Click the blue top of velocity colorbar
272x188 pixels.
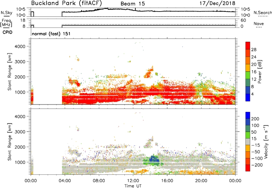click(x=248, y=115)
